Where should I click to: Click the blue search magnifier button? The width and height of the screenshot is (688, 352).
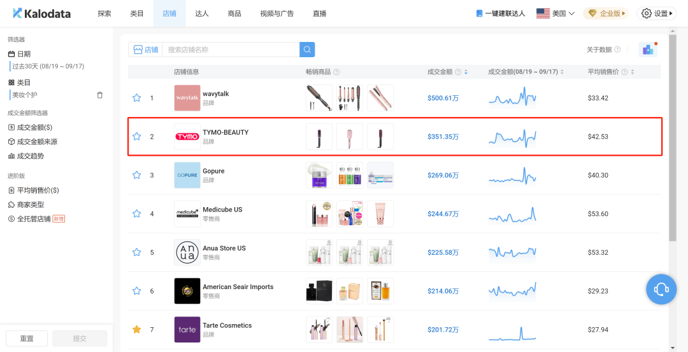(x=307, y=50)
